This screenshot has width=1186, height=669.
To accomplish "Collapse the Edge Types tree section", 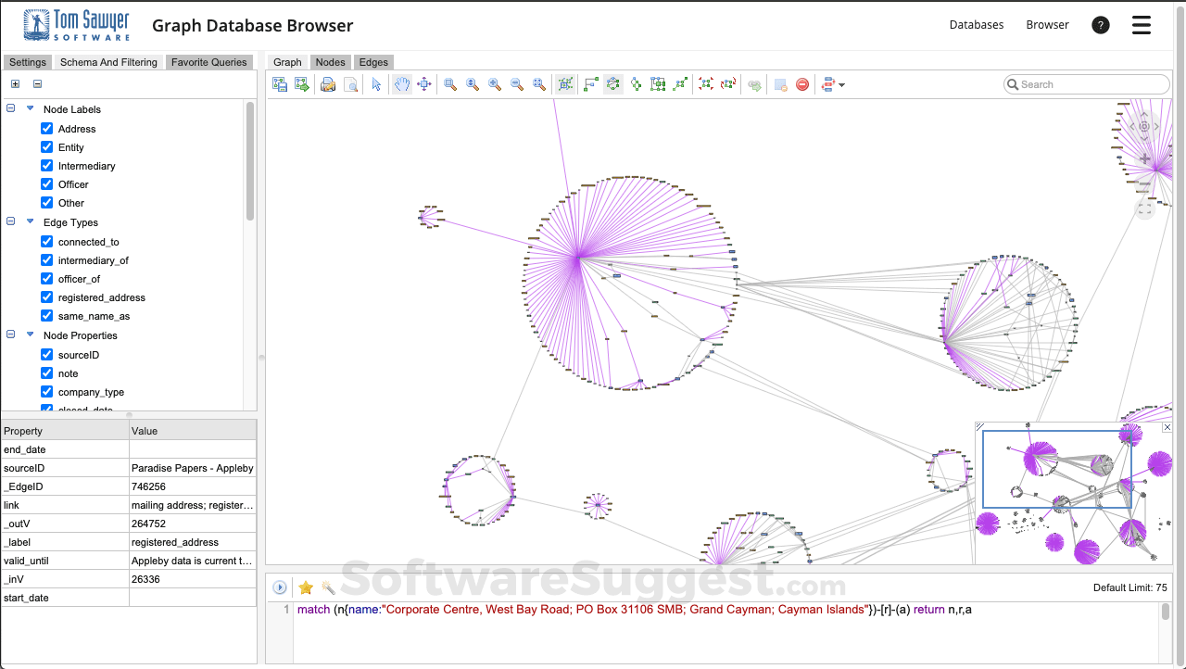I will click(11, 222).
